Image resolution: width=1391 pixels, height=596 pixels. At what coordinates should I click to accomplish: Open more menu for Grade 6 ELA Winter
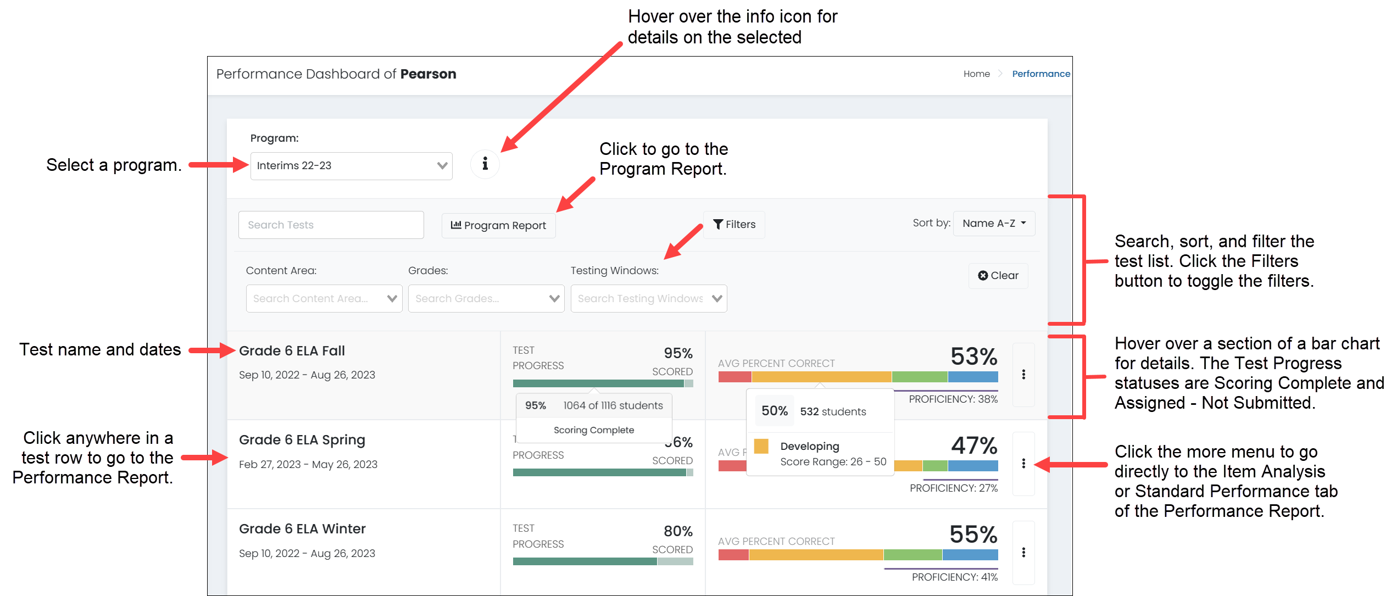pyautogui.click(x=1023, y=553)
